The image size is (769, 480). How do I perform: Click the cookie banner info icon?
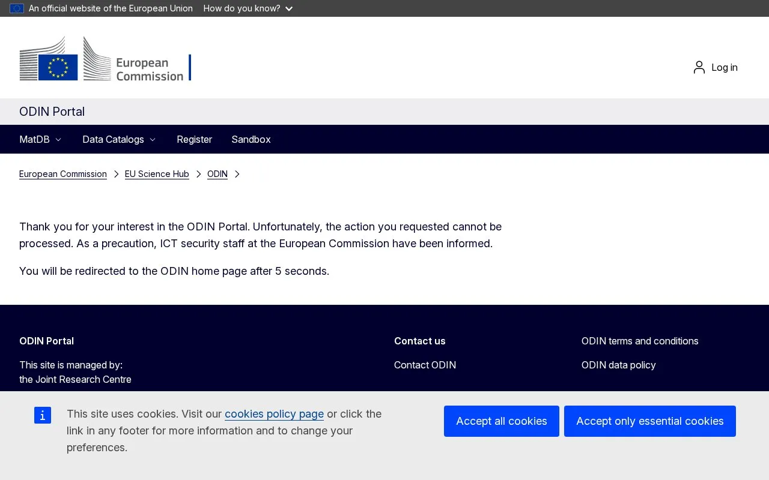coord(43,415)
